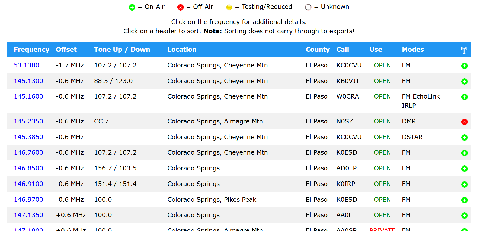Click the off-air red icon for 145.2350
This screenshot has height=231, width=477.
point(464,122)
